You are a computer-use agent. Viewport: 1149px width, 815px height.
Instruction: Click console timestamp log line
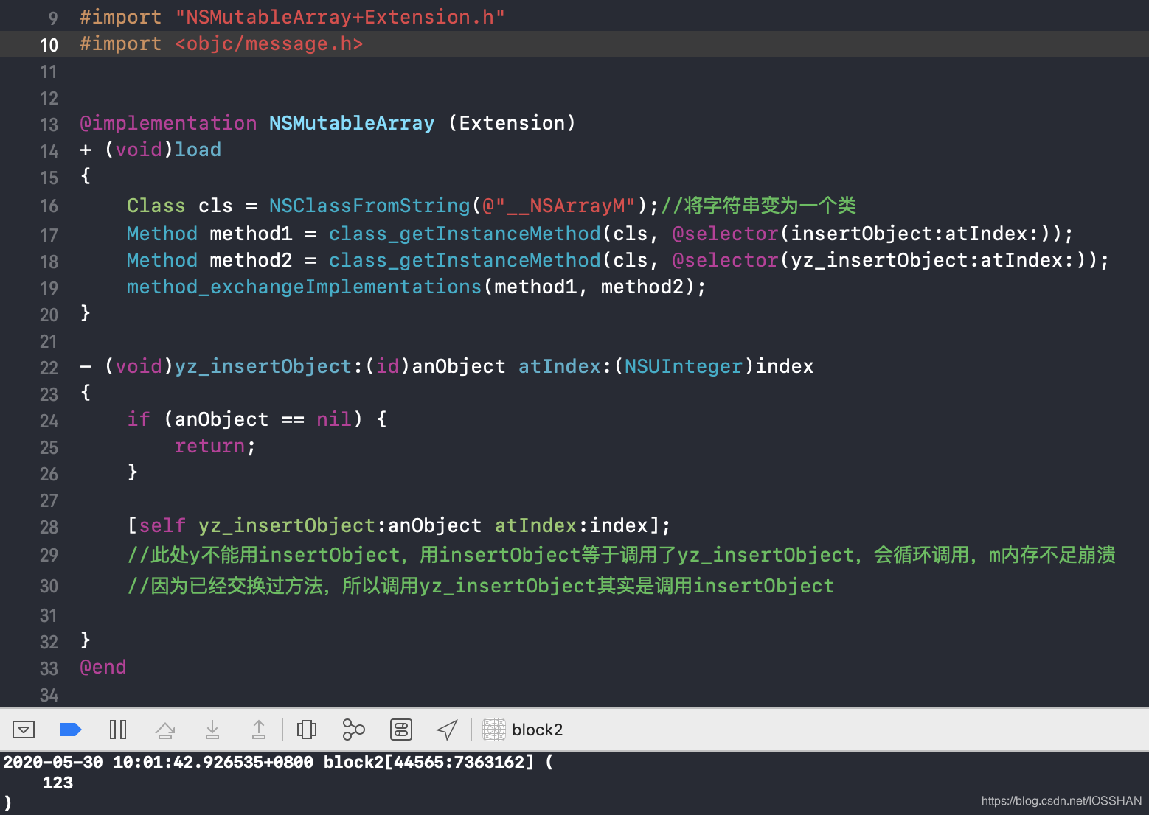[278, 762]
